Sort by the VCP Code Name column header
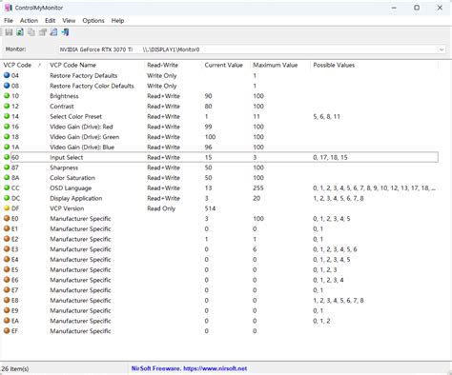Image resolution: width=452 pixels, height=375 pixels. click(x=95, y=65)
